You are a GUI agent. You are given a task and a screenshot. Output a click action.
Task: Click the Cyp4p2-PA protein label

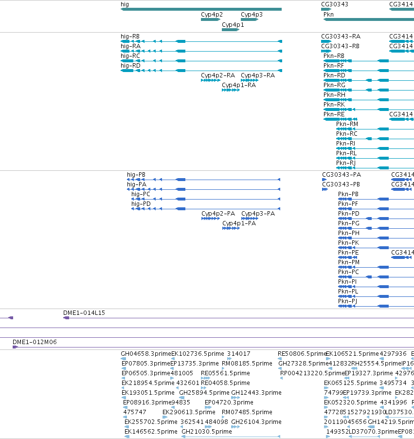(x=218, y=214)
